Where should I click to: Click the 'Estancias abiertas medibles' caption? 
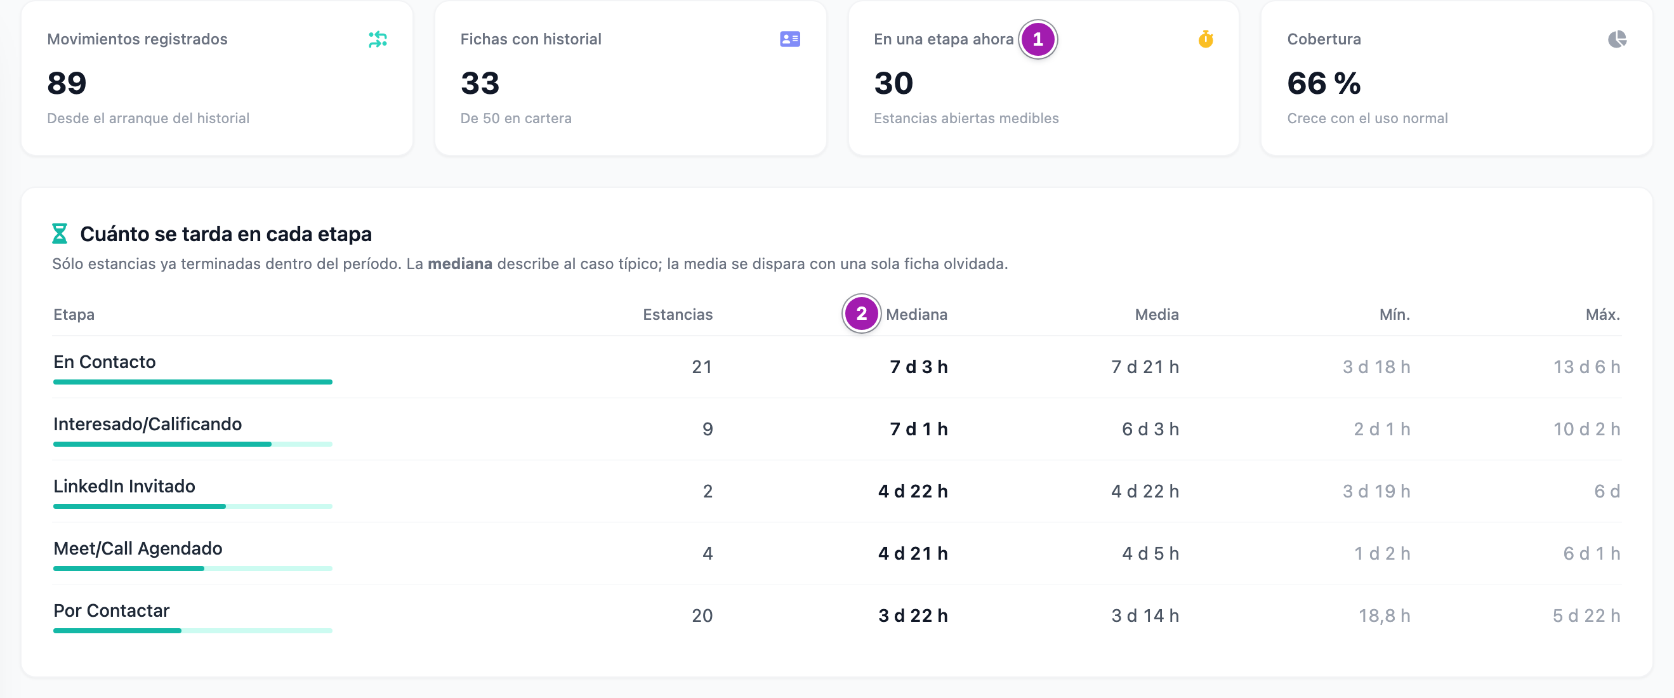click(966, 118)
